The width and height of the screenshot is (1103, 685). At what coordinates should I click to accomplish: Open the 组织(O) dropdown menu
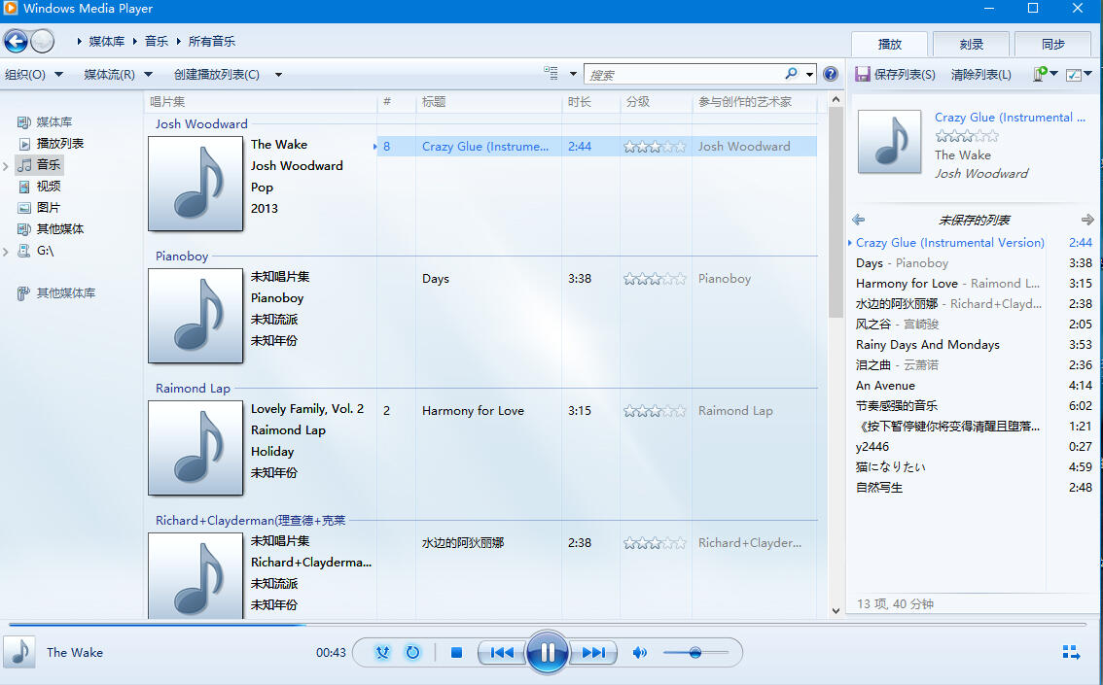point(34,75)
